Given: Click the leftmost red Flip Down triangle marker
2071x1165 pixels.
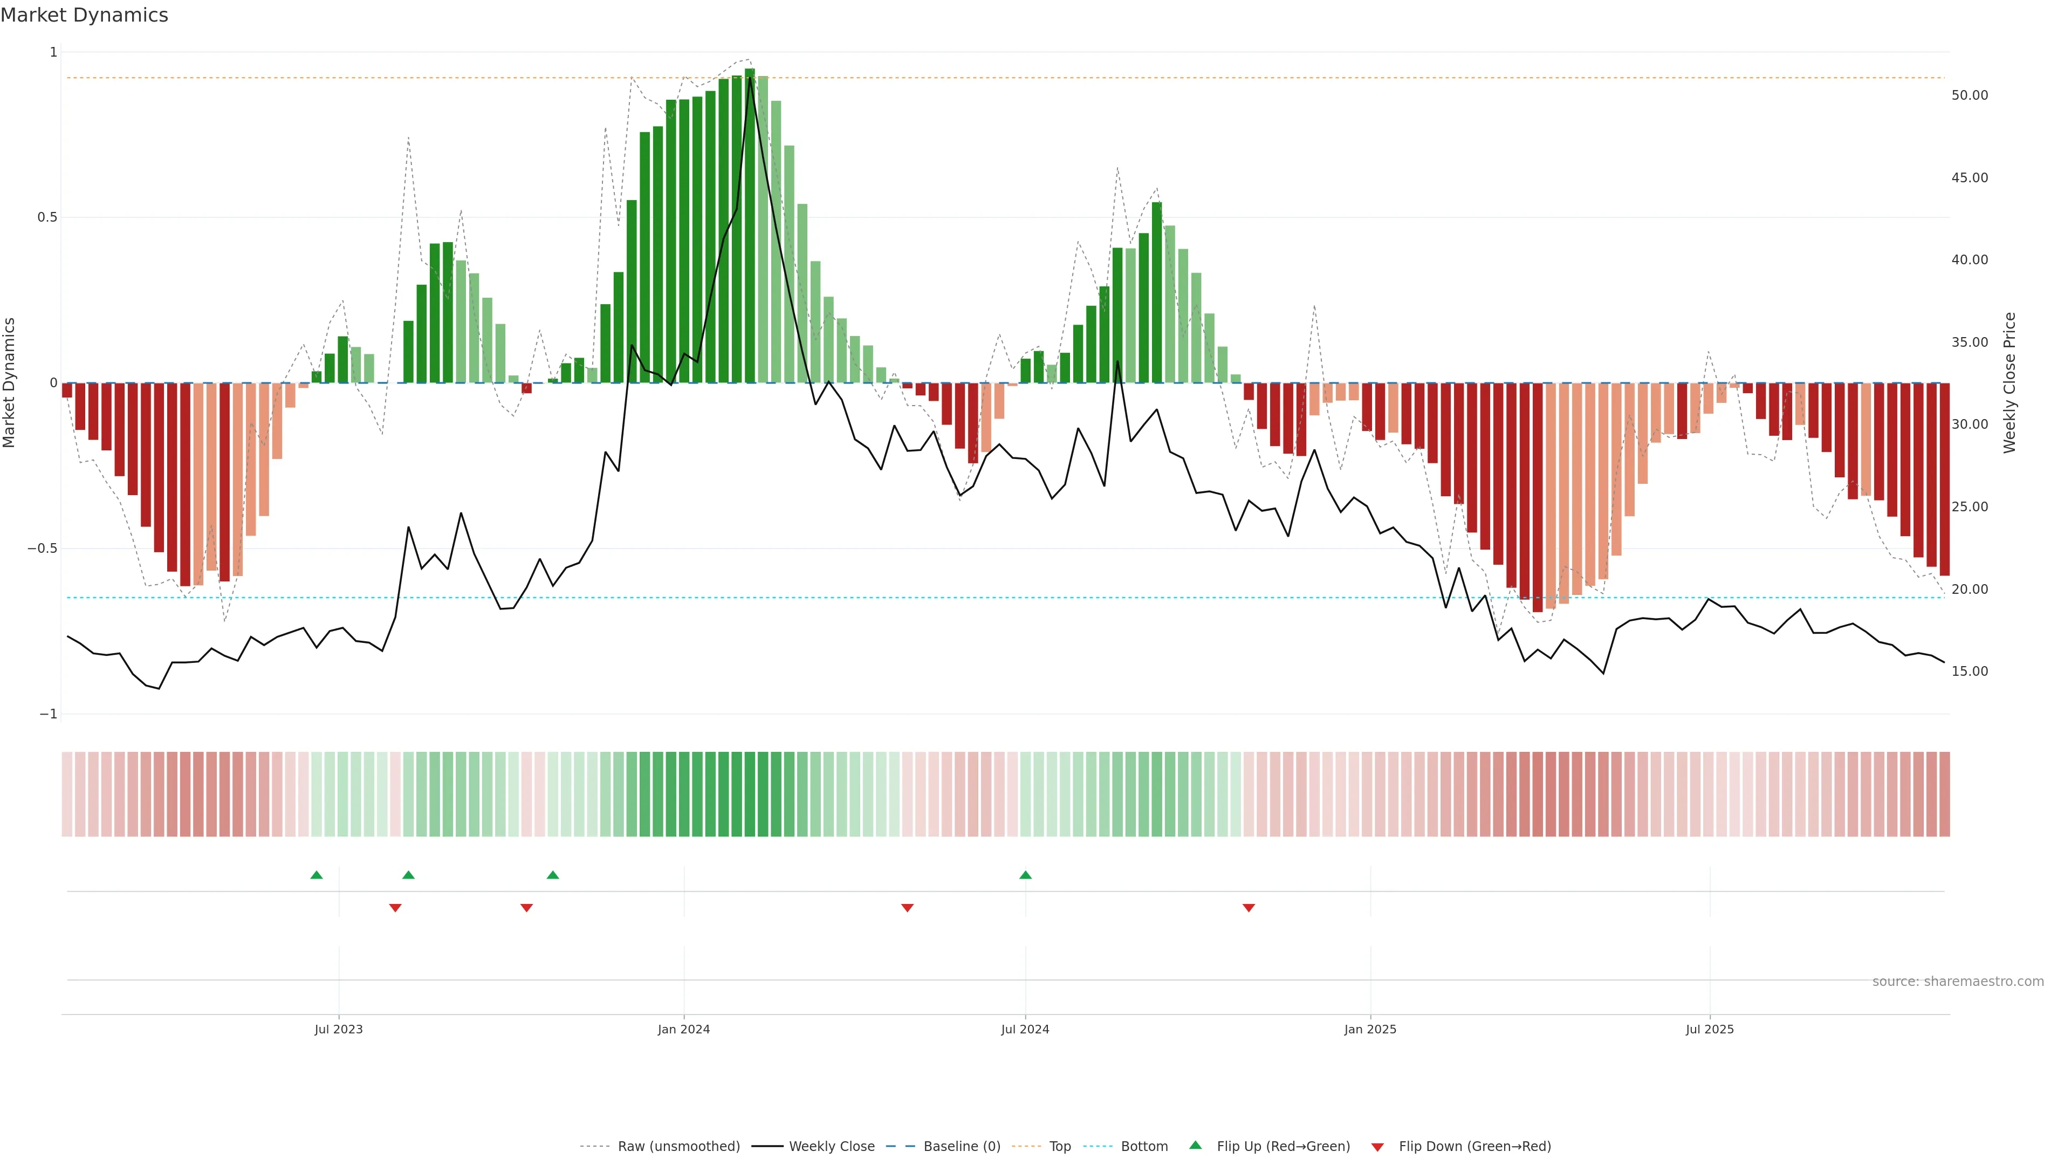Looking at the screenshot, I should pos(395,908).
